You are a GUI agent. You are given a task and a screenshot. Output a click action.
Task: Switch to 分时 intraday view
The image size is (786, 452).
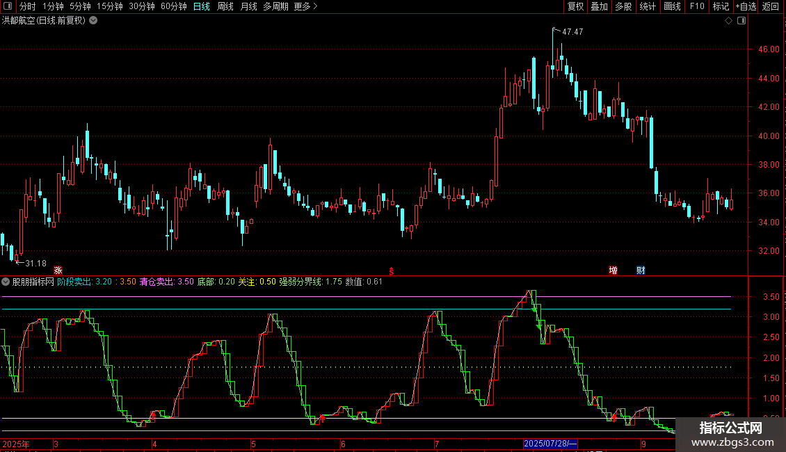point(27,6)
